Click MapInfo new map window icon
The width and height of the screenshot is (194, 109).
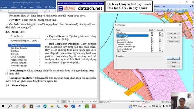(176, 10)
